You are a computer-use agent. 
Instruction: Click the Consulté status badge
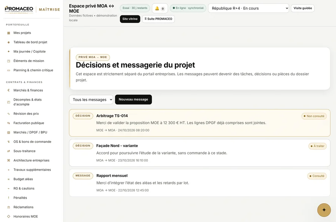[317, 176]
